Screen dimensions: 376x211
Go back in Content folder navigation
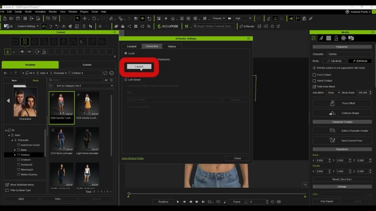[6, 73]
